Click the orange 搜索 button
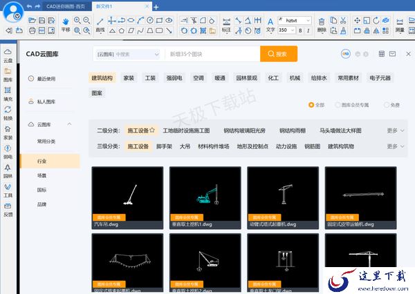 (x=279, y=54)
